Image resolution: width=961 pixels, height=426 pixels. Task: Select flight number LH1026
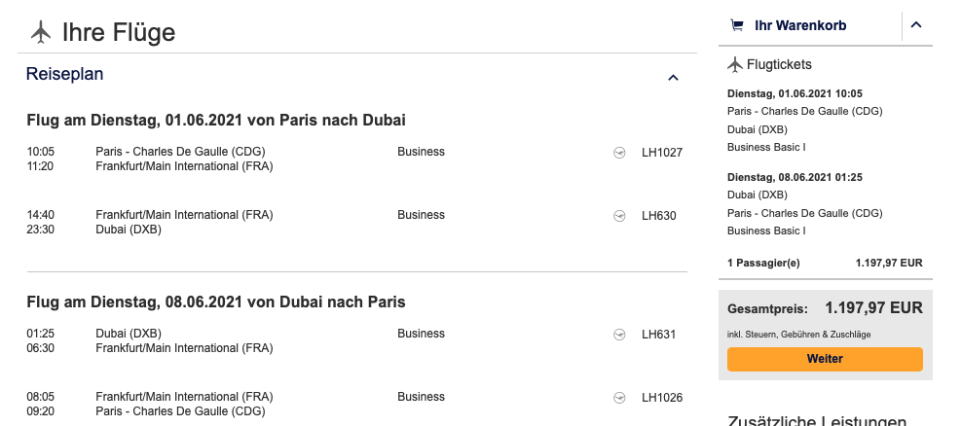click(662, 398)
